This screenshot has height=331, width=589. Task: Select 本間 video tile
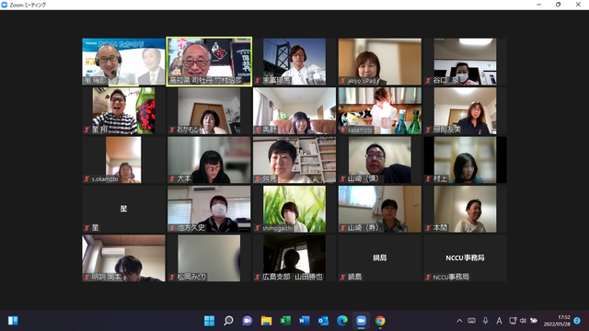(x=465, y=209)
